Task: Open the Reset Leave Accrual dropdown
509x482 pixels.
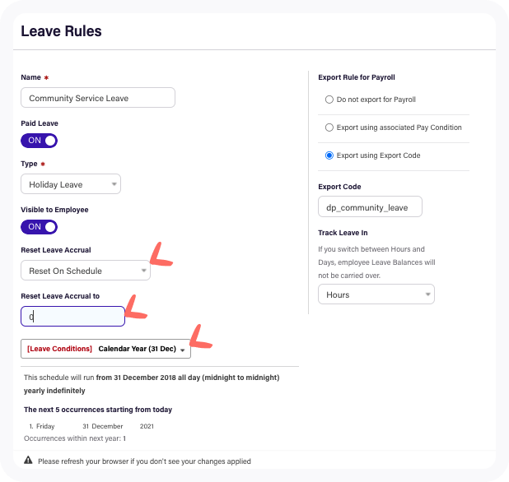Action: (x=86, y=271)
